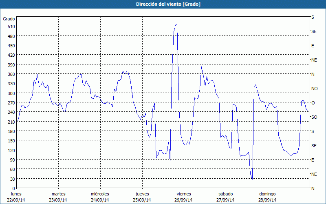Screen dimensions: 326x204
Task: Click the 'SO' compass label on the right axis
Action: pos(314,117)
